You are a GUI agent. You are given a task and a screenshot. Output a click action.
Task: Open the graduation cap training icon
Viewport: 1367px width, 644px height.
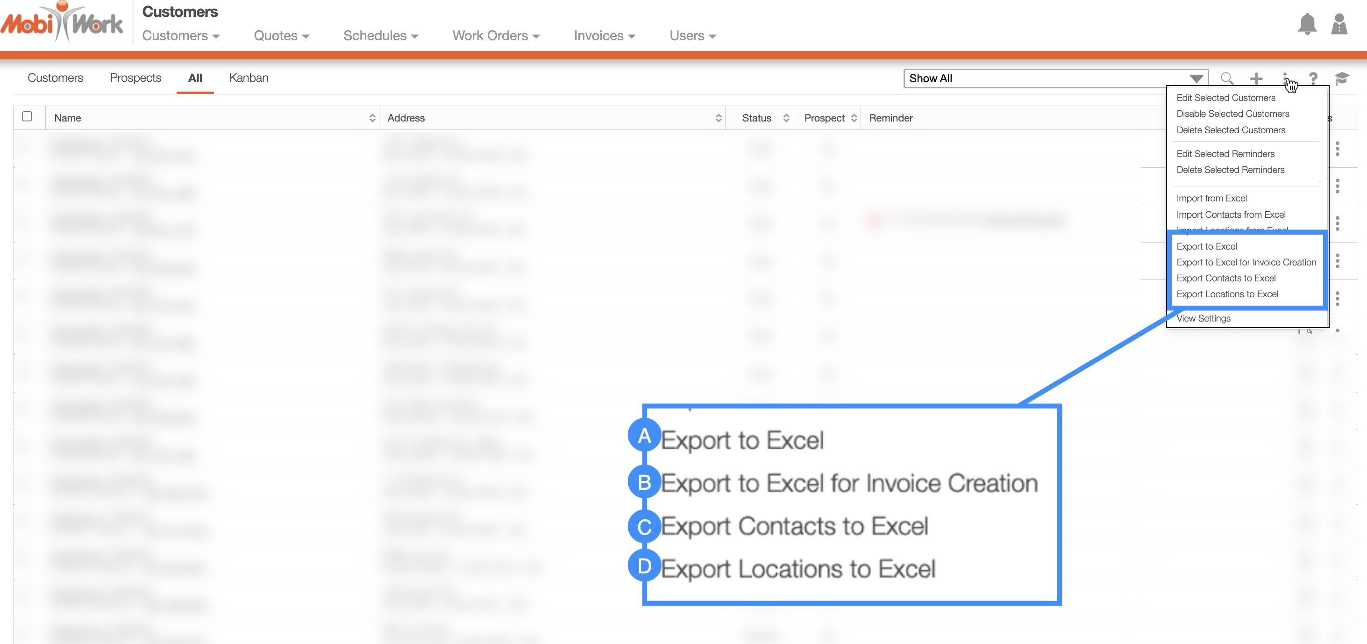click(x=1342, y=79)
